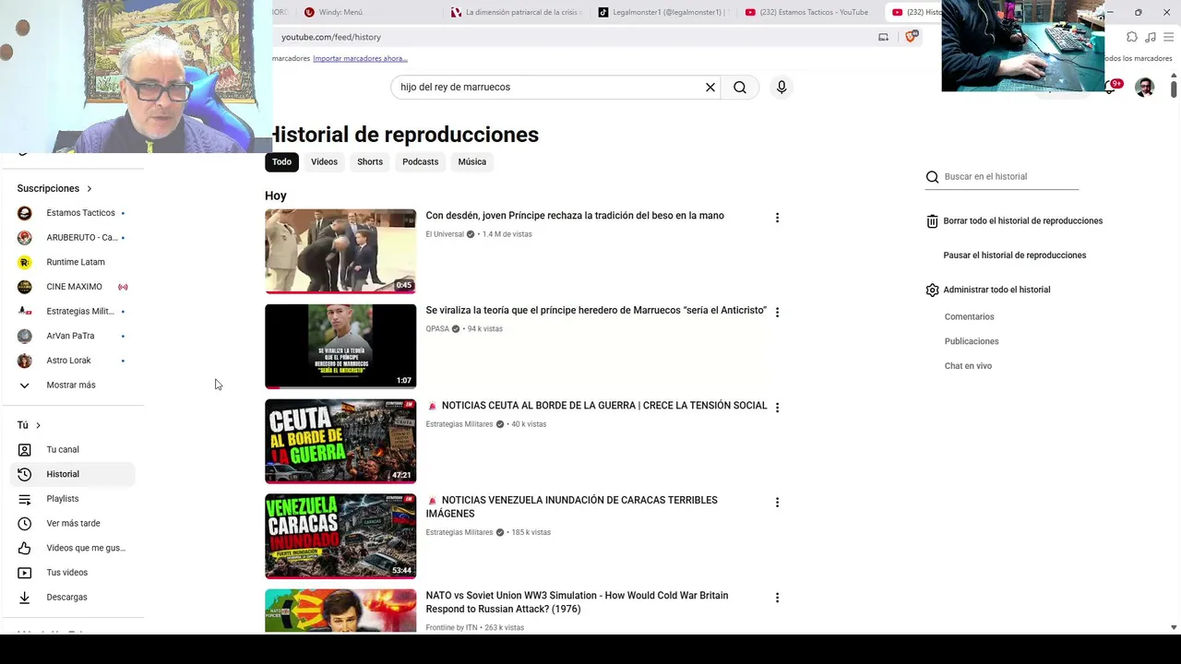Click the CINE MAXIMO channel avatar
The image size is (1181, 664).
click(x=25, y=287)
